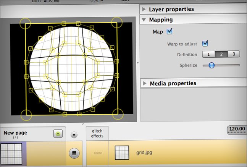
Task: Click the small stop button above layers
Action: (x=74, y=135)
